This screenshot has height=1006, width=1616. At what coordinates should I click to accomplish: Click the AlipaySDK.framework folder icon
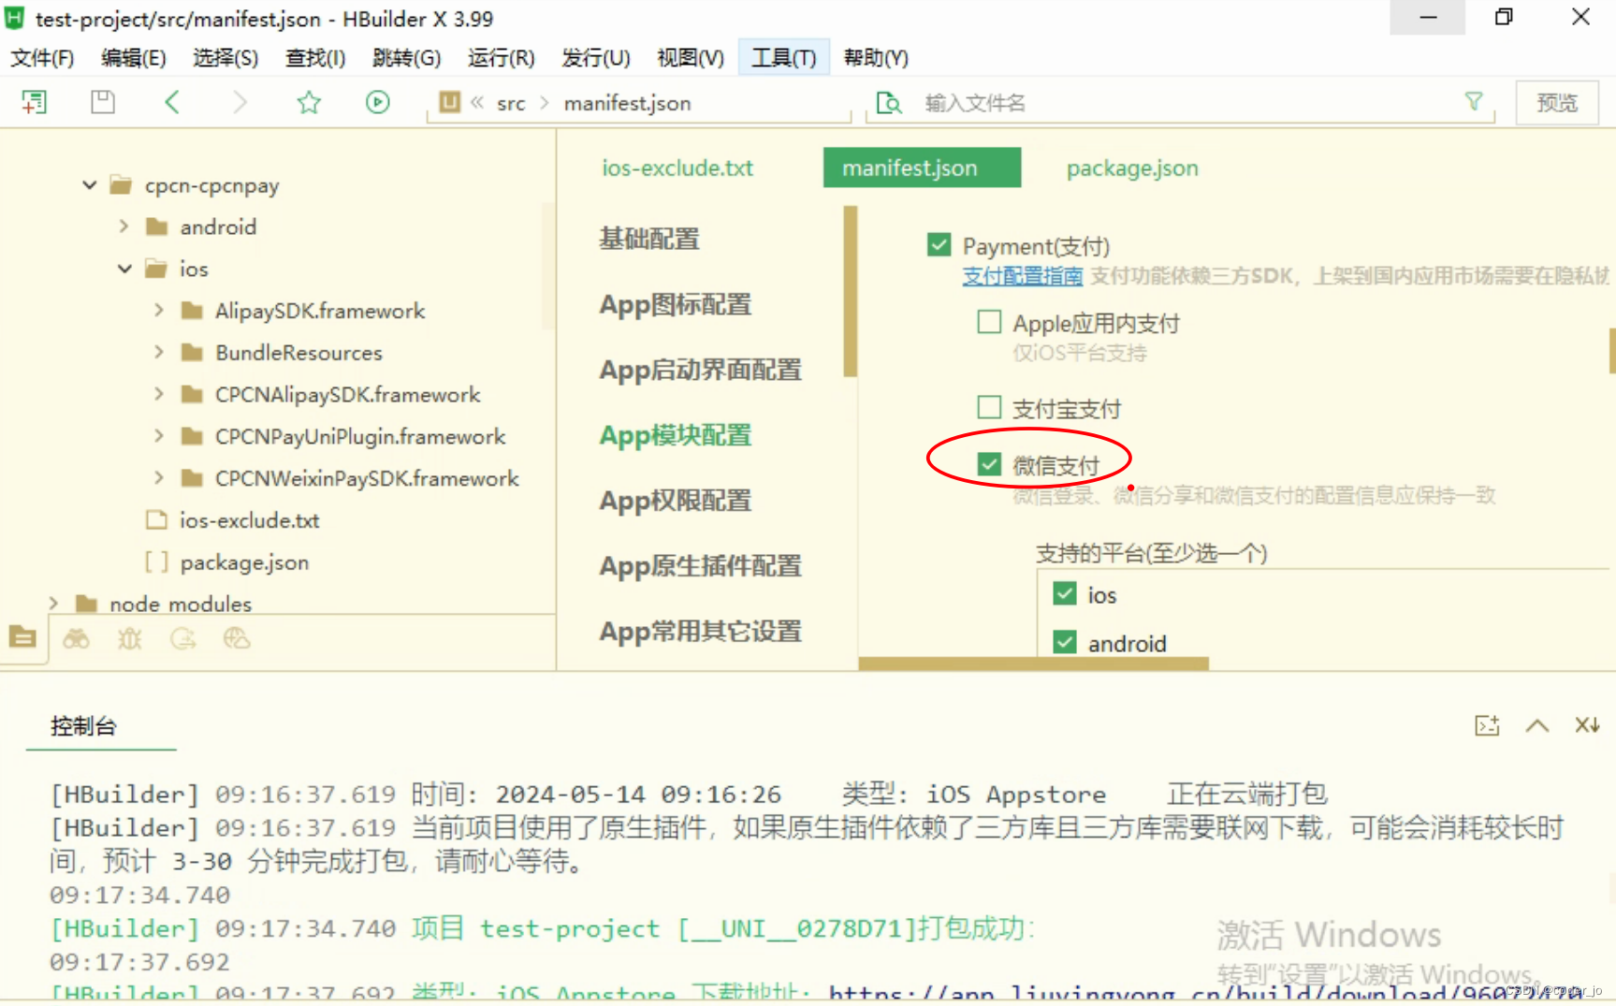click(192, 310)
